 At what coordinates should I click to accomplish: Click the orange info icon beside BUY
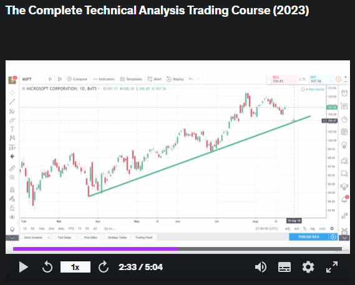(338, 79)
